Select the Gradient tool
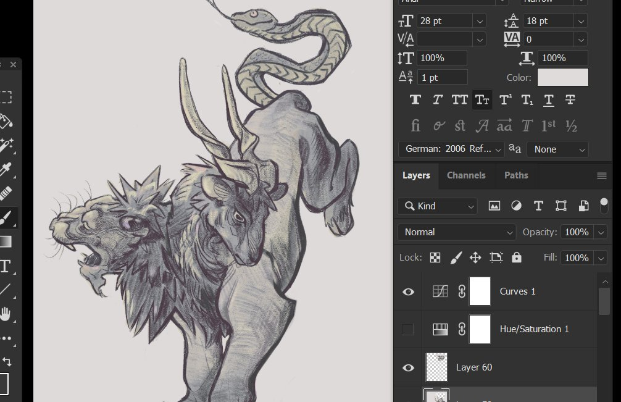The height and width of the screenshot is (402, 621). click(6, 241)
